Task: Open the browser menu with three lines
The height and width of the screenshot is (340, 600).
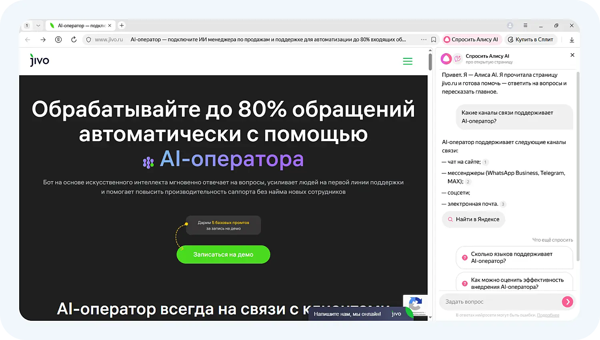Action: (x=526, y=25)
